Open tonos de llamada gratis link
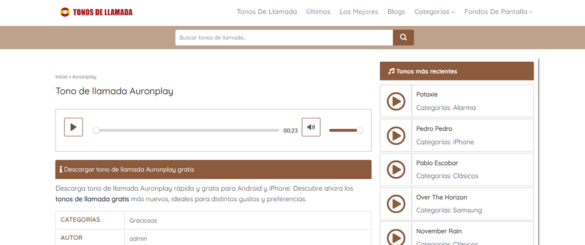585x245 pixels. [92, 199]
